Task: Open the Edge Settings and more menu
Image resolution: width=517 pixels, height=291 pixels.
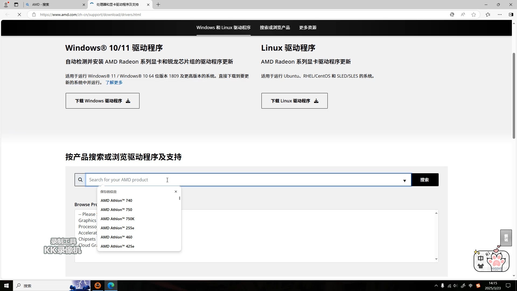Action: click(500, 15)
